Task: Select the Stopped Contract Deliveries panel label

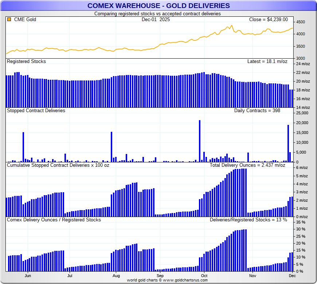Action: [36, 110]
